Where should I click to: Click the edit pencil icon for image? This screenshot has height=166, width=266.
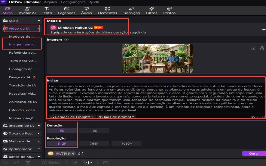(253, 48)
